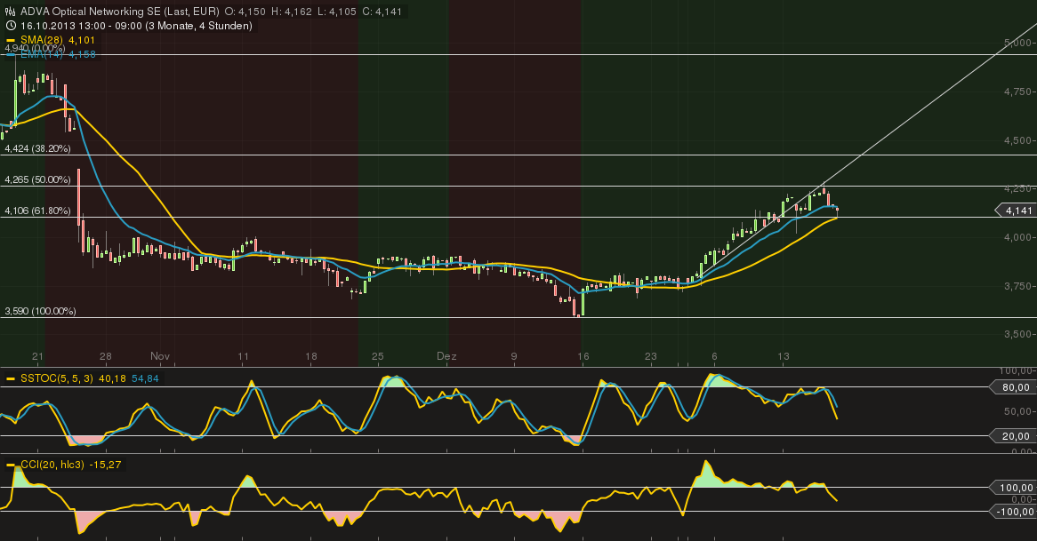This screenshot has height=541, width=1037.
Task: Select the Dez label on the time axis
Action: tap(447, 356)
